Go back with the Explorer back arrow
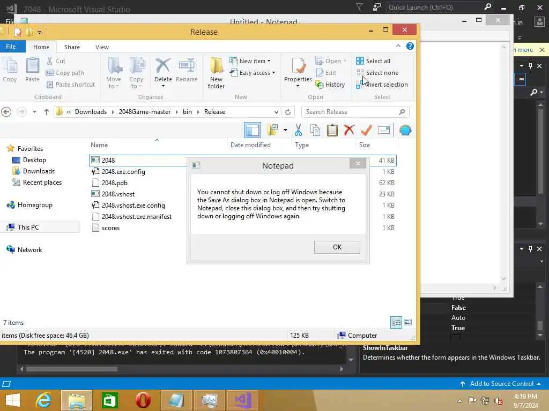This screenshot has height=411, width=549. click(6, 112)
